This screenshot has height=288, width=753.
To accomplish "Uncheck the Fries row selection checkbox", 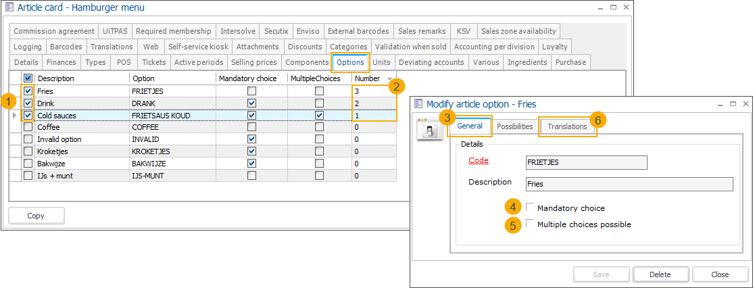I will [28, 91].
